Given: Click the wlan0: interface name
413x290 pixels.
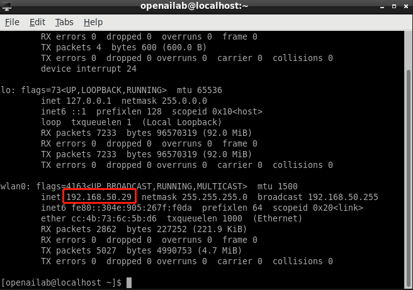Looking at the screenshot, I should (x=16, y=186).
